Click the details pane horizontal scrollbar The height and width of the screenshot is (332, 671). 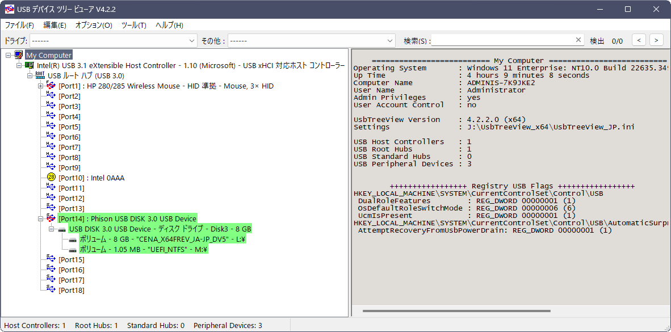[456, 311]
